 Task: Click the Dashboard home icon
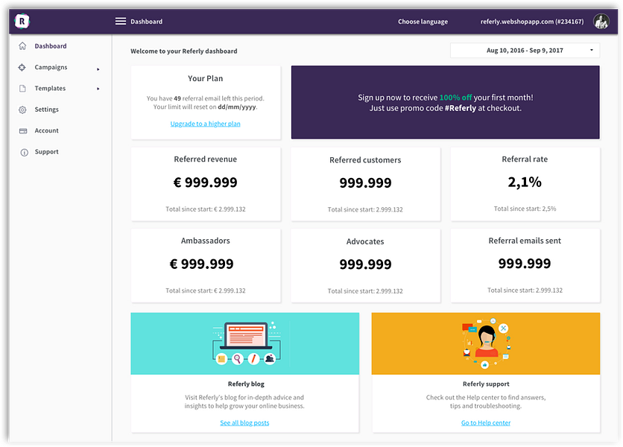tap(22, 45)
